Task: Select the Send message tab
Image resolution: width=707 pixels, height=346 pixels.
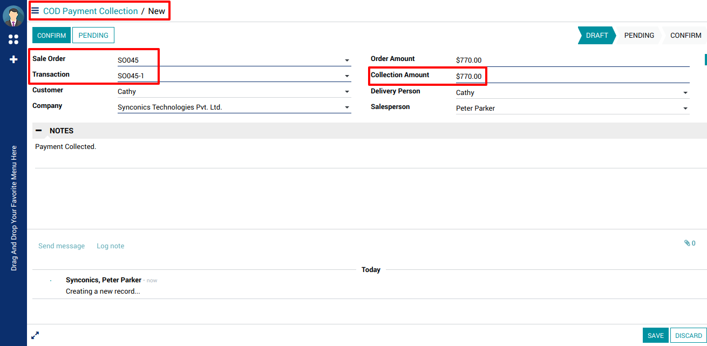Action: click(x=62, y=246)
